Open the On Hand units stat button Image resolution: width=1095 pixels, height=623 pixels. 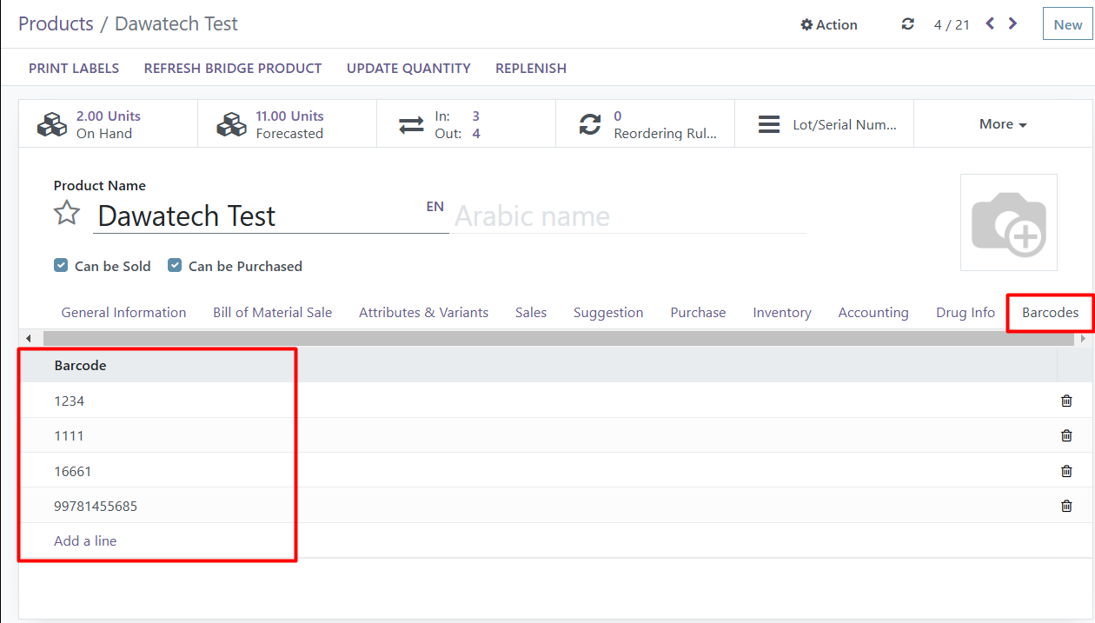109,124
